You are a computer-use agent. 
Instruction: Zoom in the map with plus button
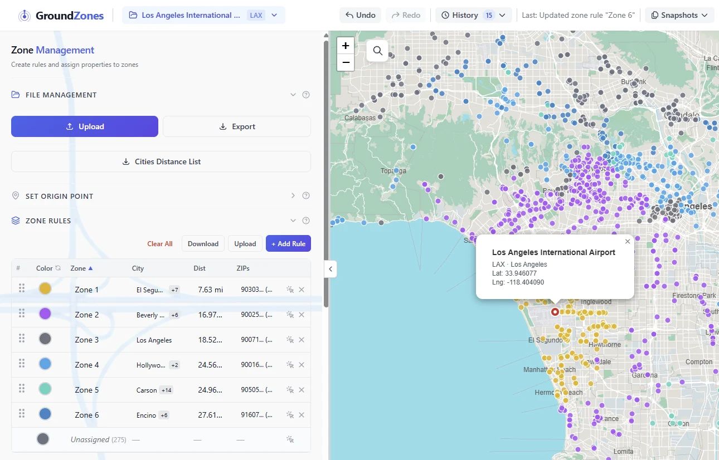tap(346, 46)
